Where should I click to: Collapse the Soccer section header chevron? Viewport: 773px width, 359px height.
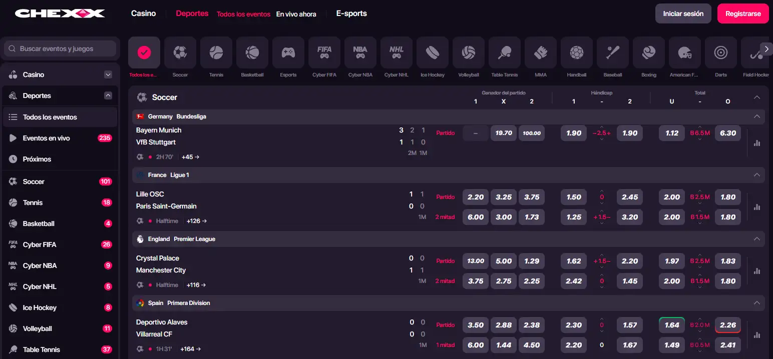pyautogui.click(x=756, y=97)
